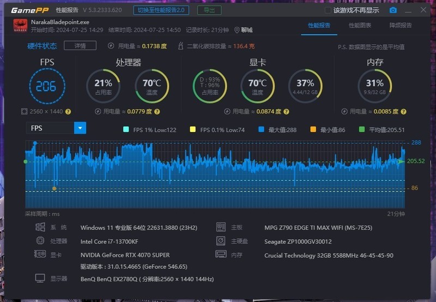Click the 205.52 average label at chart right
This screenshot has width=436, height=302.
416,161
